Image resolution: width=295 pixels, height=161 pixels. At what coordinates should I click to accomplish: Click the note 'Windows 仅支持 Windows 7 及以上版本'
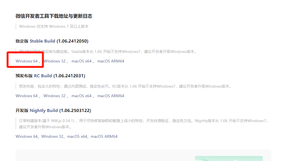point(54,26)
